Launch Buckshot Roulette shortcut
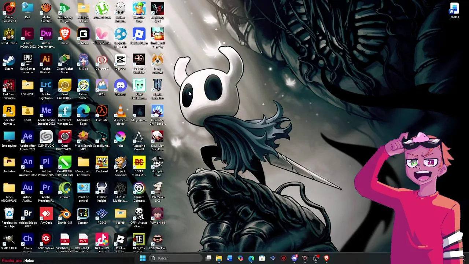 click(x=139, y=64)
